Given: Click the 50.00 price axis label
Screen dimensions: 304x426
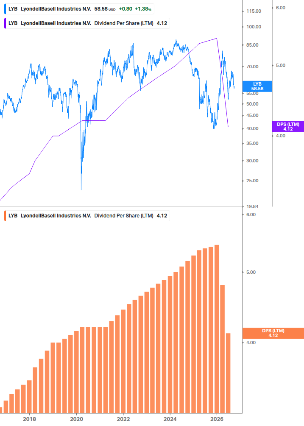Looking at the screenshot, I should click(x=252, y=104).
